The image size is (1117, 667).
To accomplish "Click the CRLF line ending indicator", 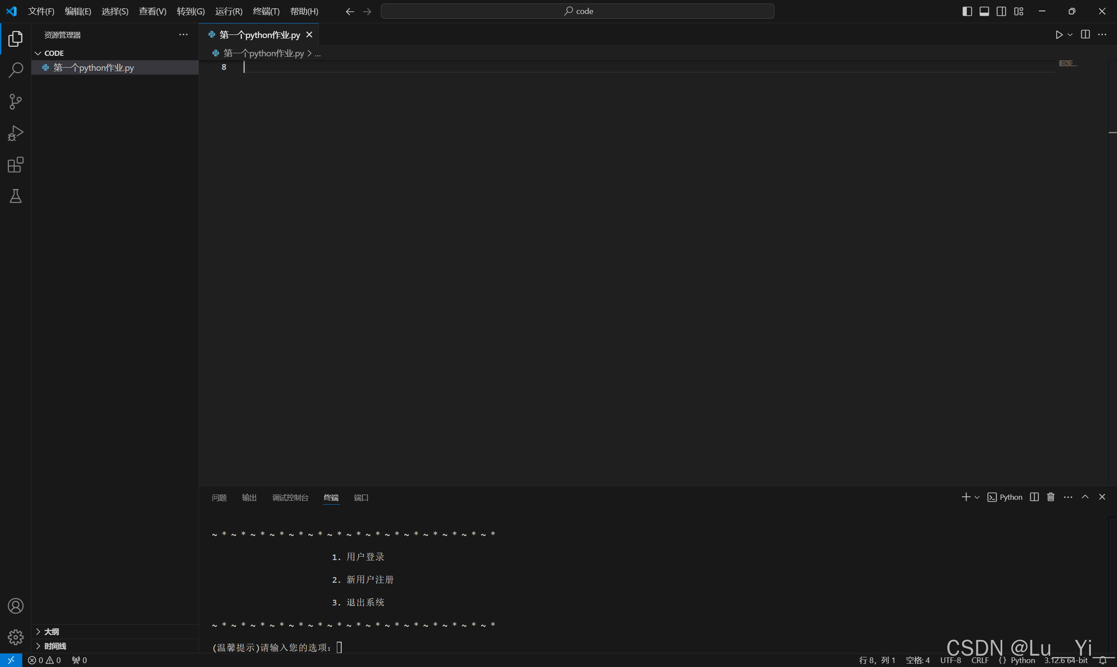I will tap(980, 660).
